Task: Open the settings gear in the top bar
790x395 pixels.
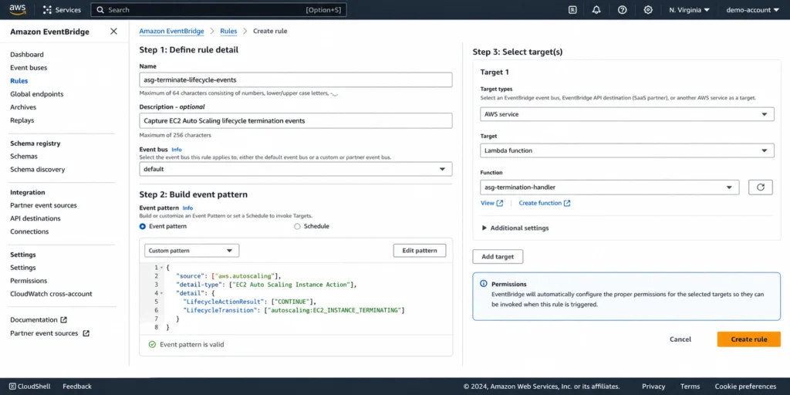Action: [x=648, y=9]
